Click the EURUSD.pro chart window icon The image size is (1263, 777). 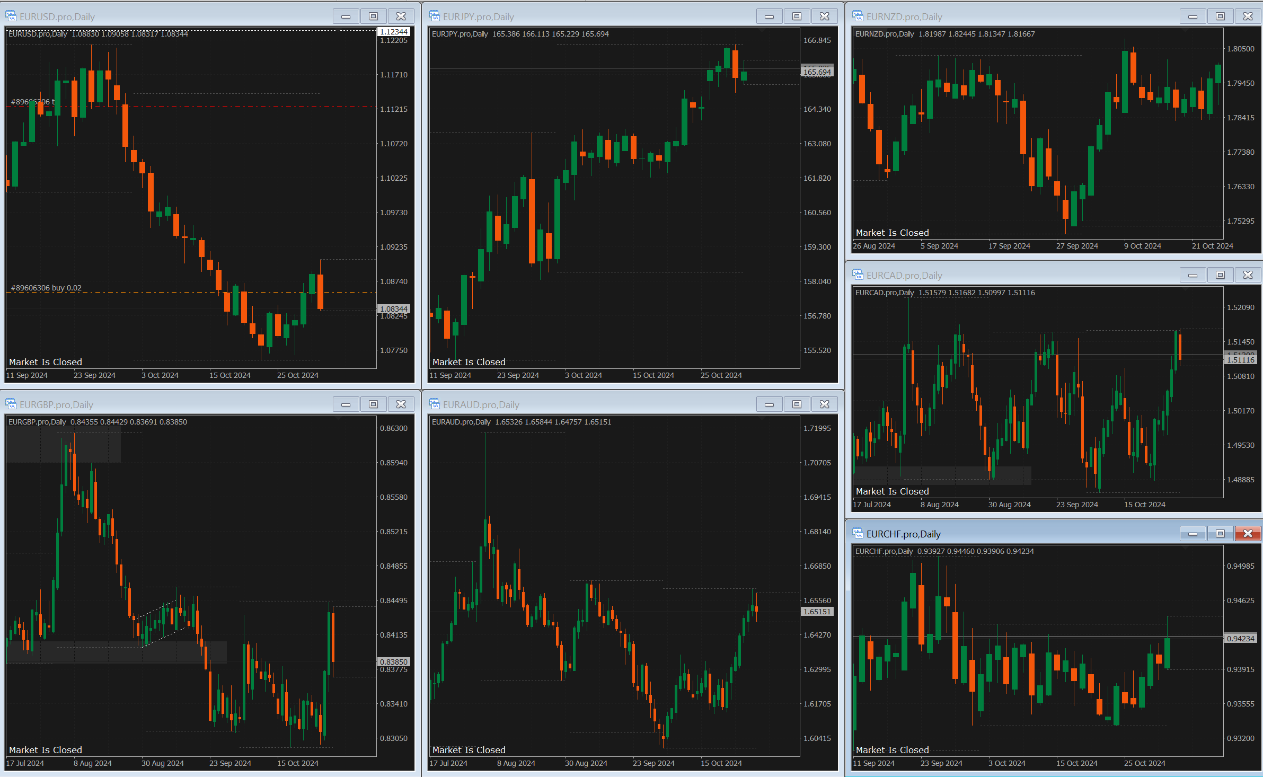[11, 16]
